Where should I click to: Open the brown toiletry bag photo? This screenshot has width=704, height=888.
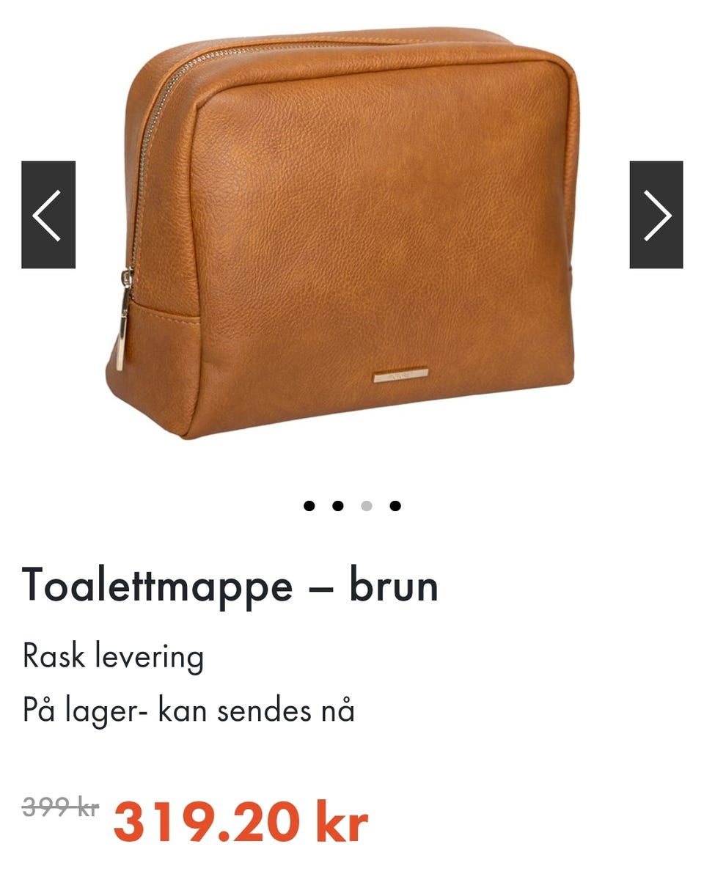343,233
